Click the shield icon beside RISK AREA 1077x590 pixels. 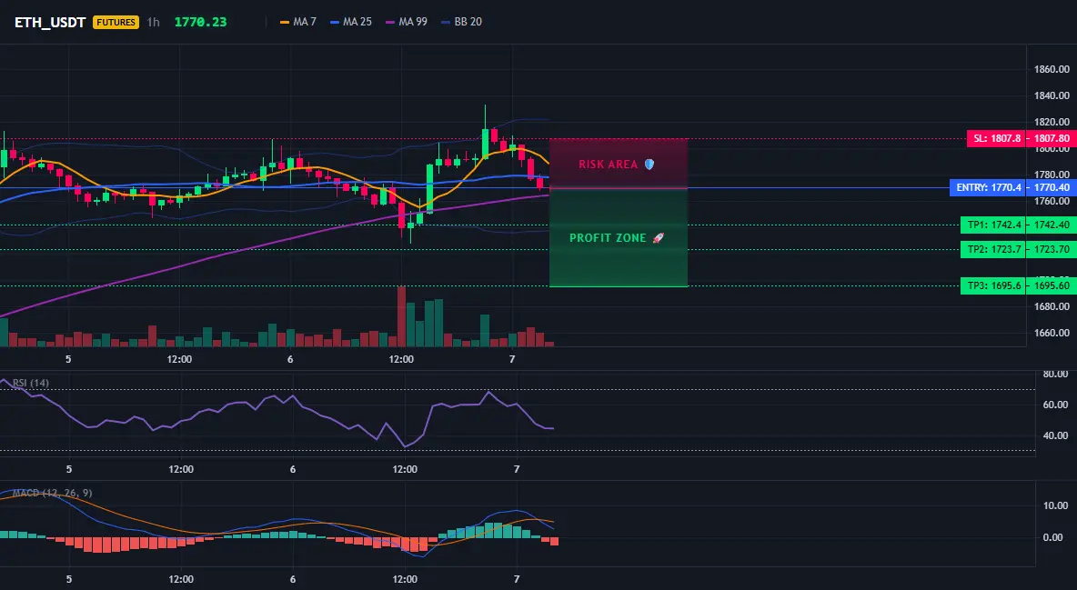[649, 165]
